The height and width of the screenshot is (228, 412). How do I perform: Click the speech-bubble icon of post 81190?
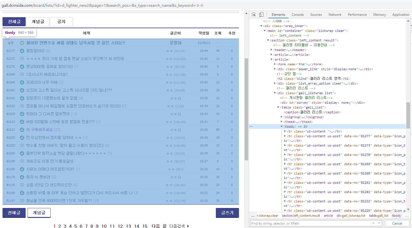pos(22,161)
